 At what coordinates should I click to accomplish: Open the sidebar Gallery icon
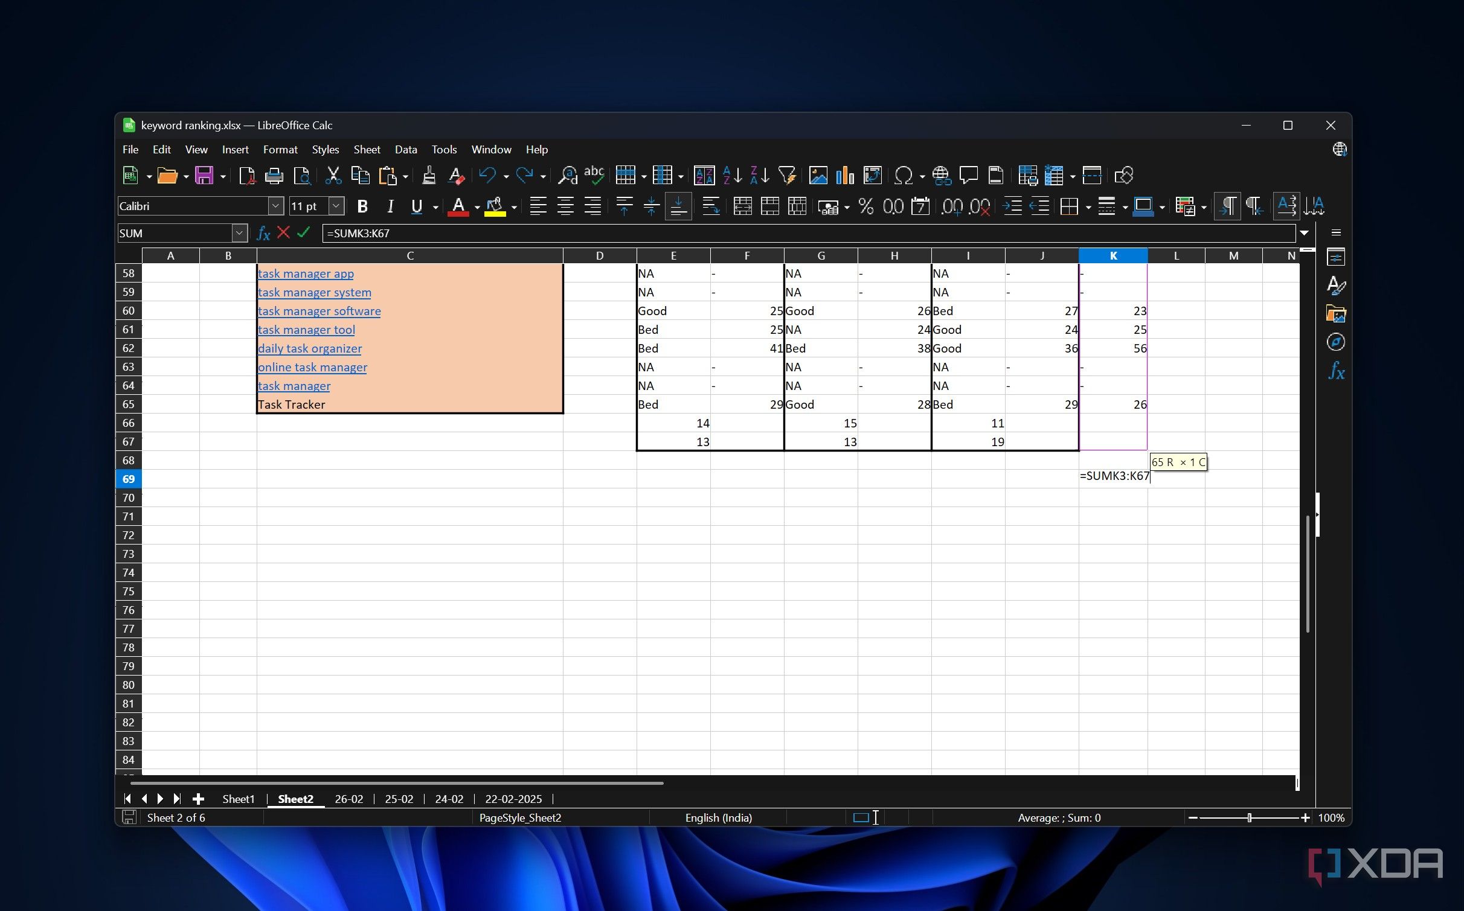click(x=1335, y=314)
